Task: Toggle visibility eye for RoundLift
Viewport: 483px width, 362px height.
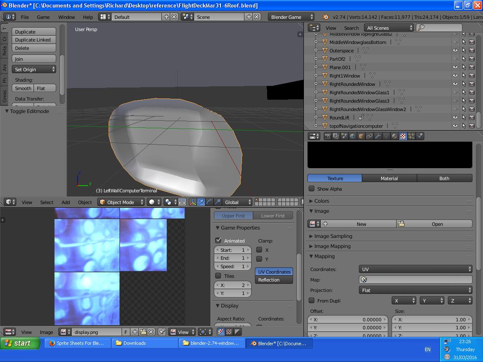Action: [455, 117]
